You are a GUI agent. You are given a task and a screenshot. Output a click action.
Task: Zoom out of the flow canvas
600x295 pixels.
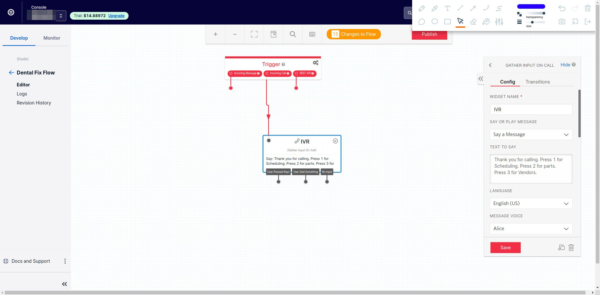235,34
